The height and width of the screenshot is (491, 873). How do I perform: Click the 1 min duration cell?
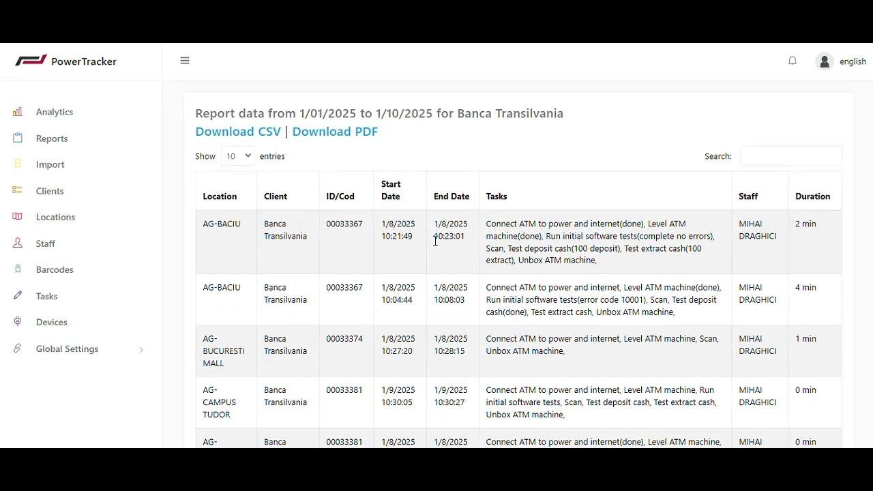point(815,351)
